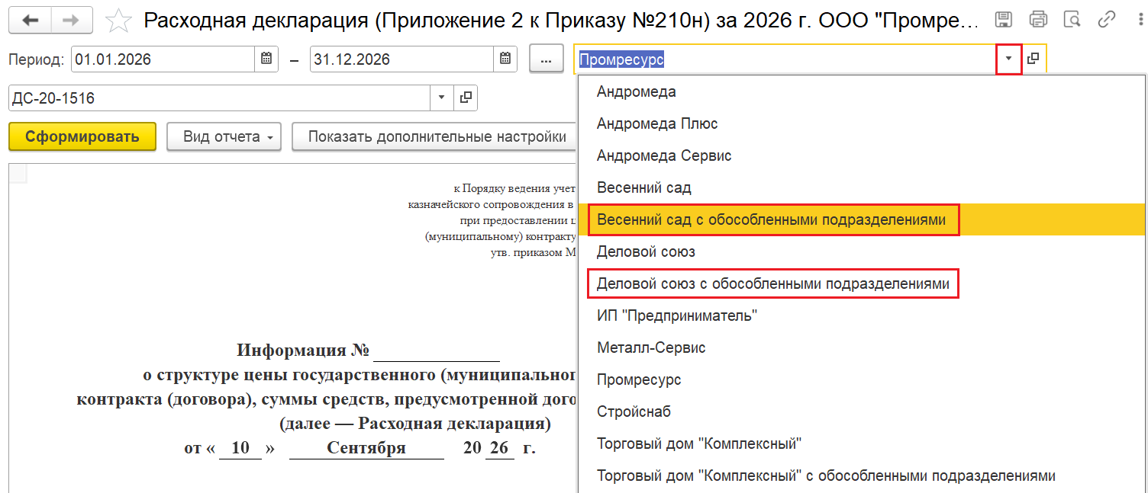
Task: Open calendar for period start date
Action: pyautogui.click(x=266, y=59)
